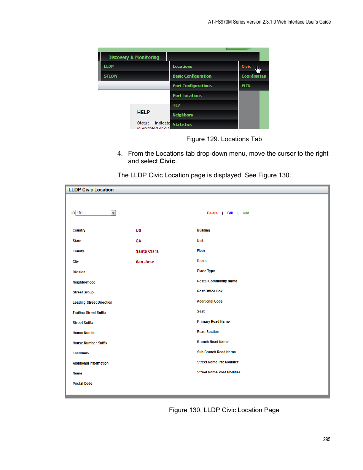Screen dimensions: 363x470
Task: Click the Edit link
Action: coord(230,213)
